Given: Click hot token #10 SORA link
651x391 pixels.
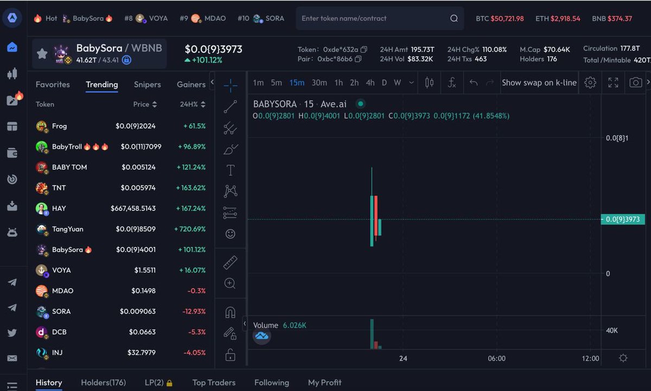Looking at the screenshot, I should click(261, 18).
